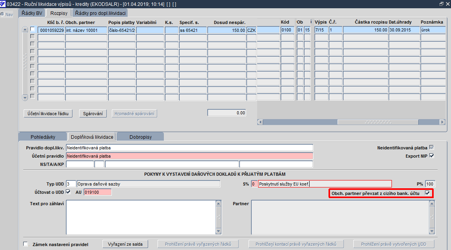Click the Účetní likvidace řádku button
Image resolution: width=451 pixels, height=250 pixels.
pos(48,114)
